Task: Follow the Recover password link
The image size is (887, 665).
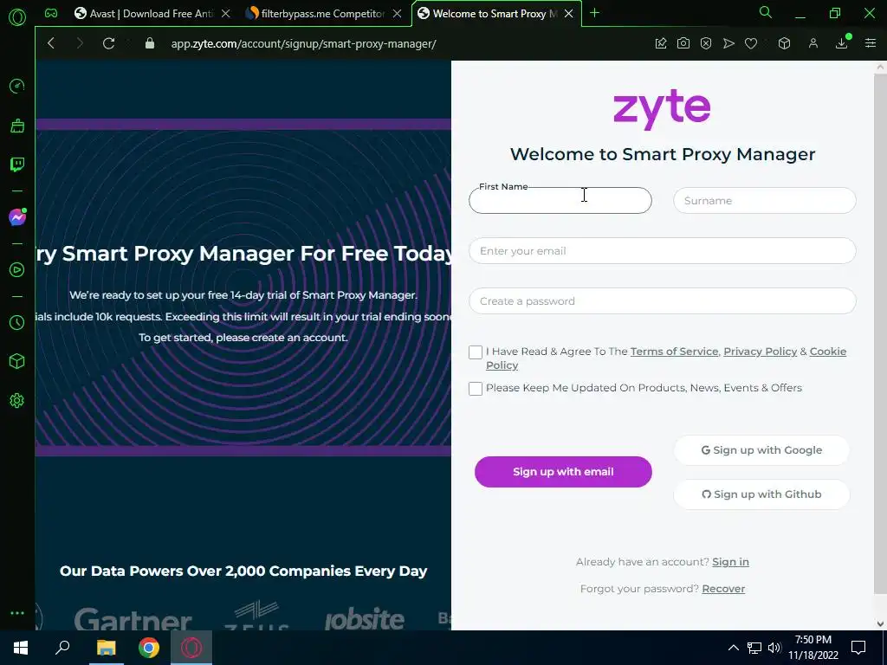Action: tap(723, 589)
